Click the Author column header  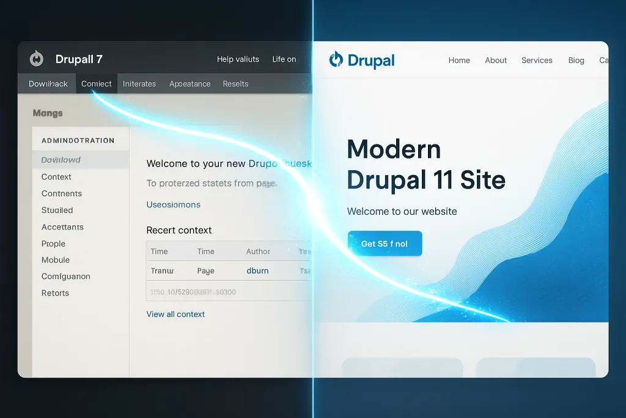pos(258,252)
